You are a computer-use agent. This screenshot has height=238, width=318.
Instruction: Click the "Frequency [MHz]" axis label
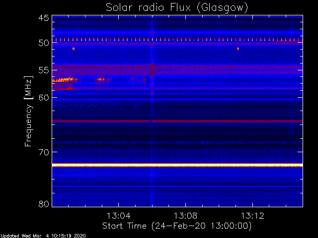tap(28, 111)
